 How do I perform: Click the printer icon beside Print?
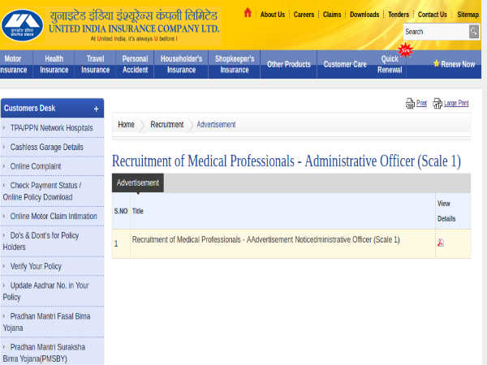click(x=410, y=104)
